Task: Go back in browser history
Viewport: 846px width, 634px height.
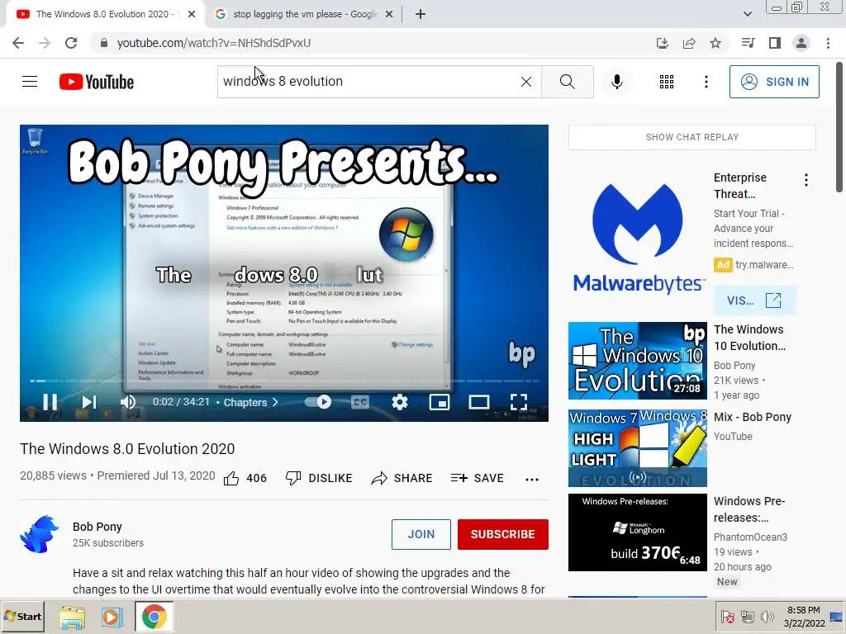Action: point(18,43)
